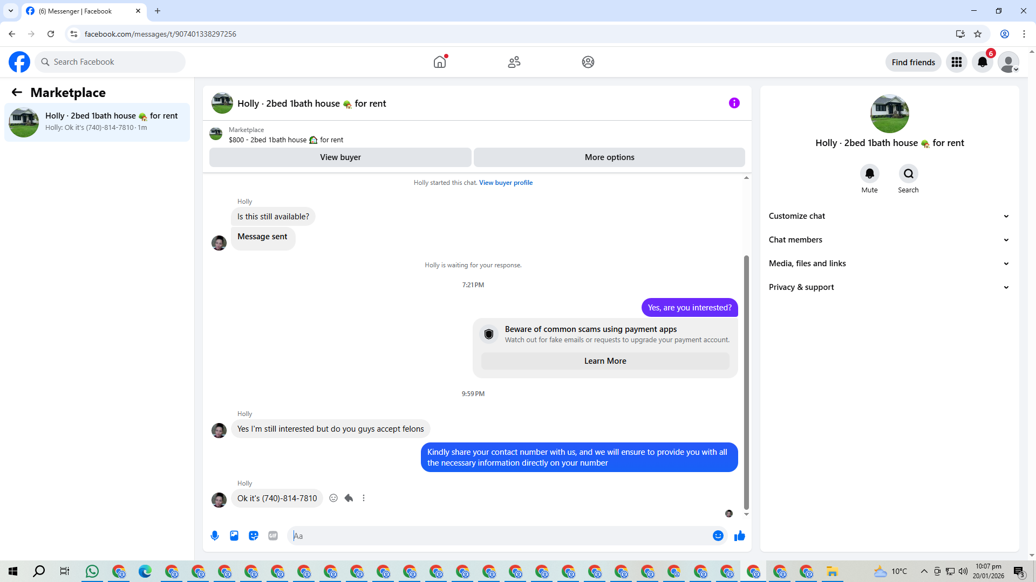The image size is (1036, 582).
Task: Go back in the browser
Action: click(12, 34)
